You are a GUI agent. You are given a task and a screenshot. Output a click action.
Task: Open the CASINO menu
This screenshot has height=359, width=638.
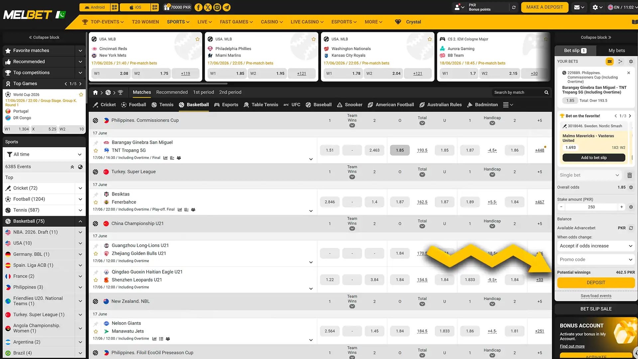tap(272, 22)
